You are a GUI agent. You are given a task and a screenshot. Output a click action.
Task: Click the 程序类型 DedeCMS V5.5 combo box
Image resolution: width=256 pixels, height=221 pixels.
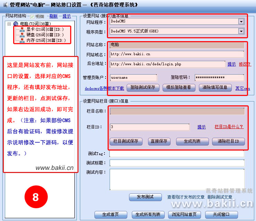177,31
